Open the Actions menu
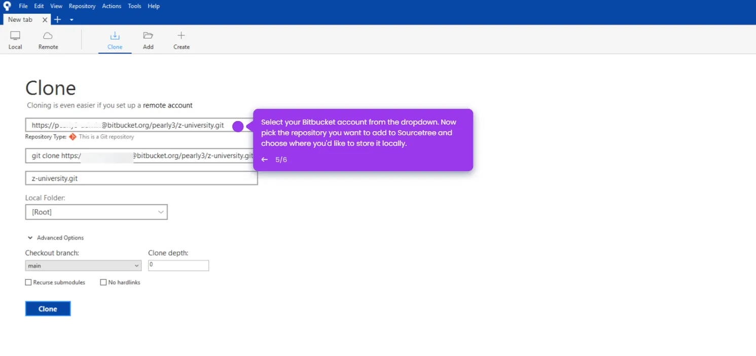The width and height of the screenshot is (756, 356). [x=112, y=6]
